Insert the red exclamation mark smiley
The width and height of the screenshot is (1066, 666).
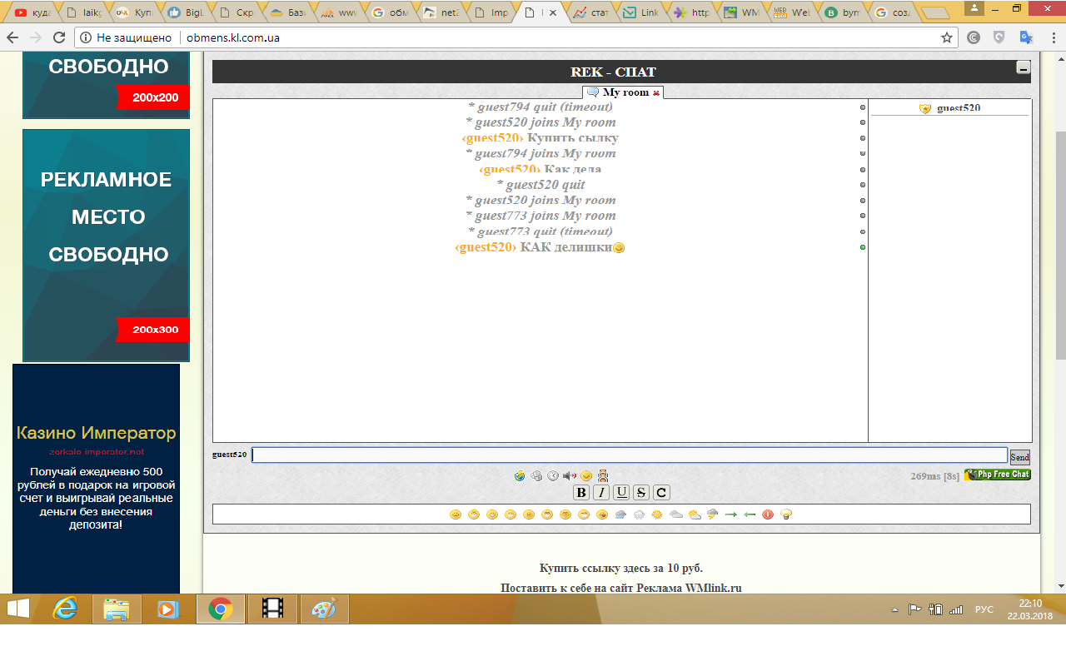tap(768, 514)
